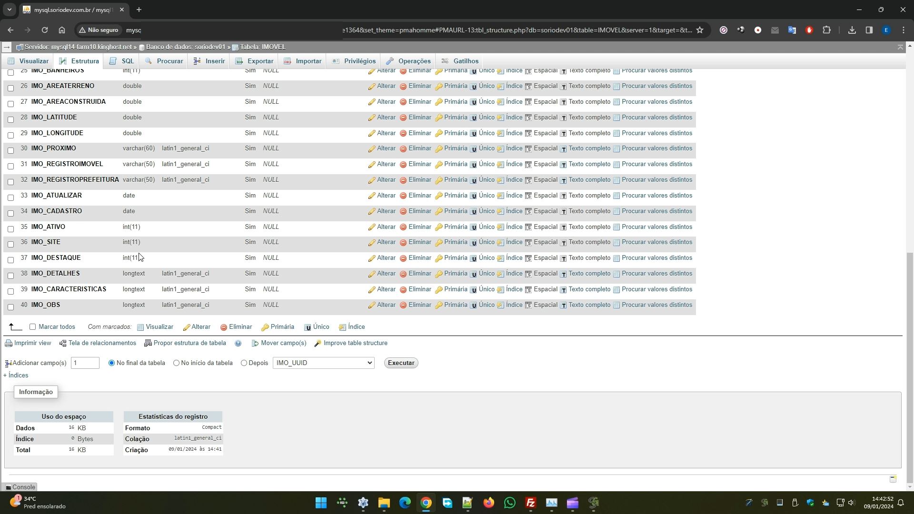Click Procurar valores distintos for IMO_SITE
This screenshot has height=514, width=914.
pyautogui.click(x=656, y=242)
